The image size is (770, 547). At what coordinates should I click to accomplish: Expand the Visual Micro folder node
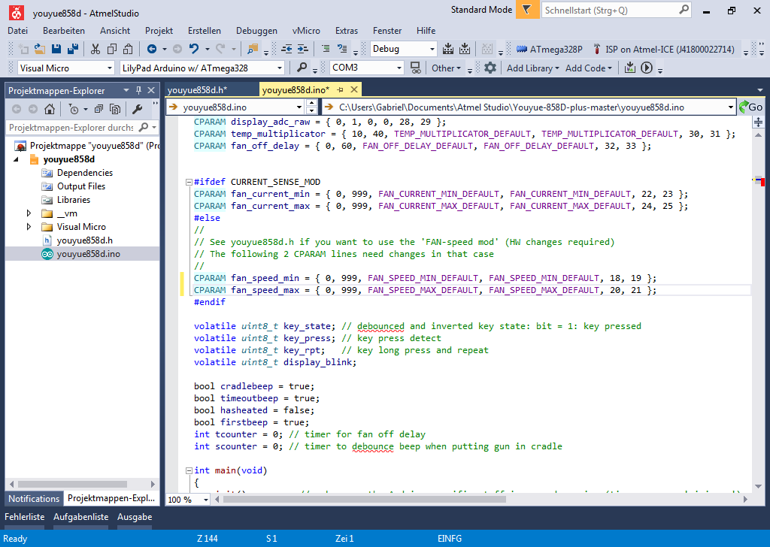[x=29, y=227]
